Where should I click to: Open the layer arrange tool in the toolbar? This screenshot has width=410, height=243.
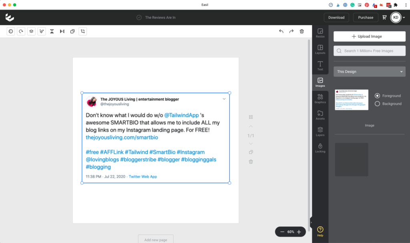(x=31, y=31)
